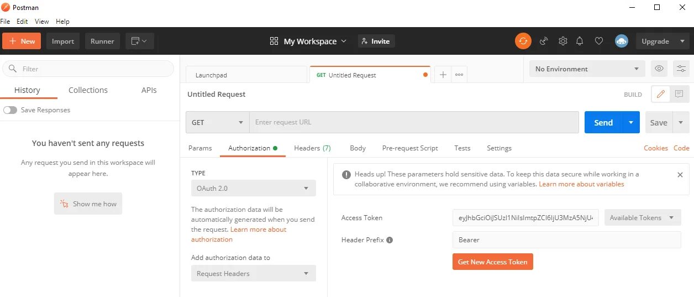This screenshot has height=297, width=694.
Task: Open settings via the gear icon
Action: click(562, 41)
